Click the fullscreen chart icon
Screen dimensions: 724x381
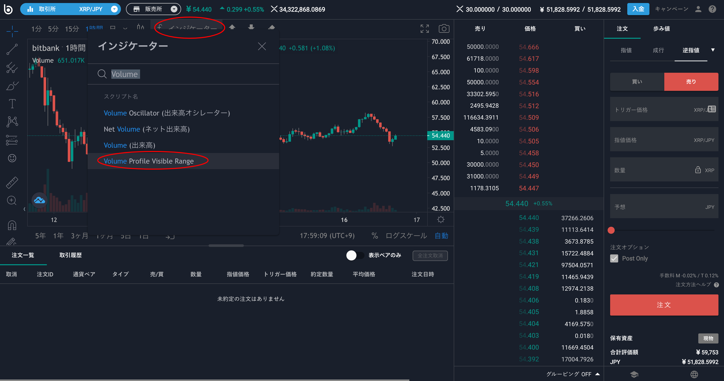424,28
